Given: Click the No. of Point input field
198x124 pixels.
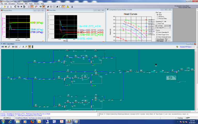Looking at the screenshot, I should click(x=168, y=26).
